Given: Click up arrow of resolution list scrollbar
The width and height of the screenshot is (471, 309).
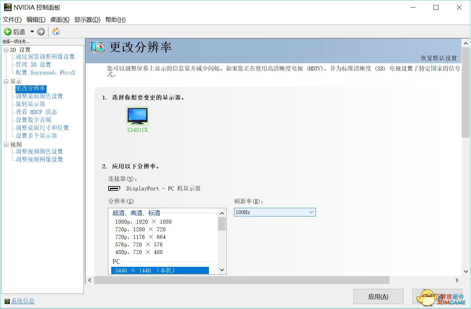Looking at the screenshot, I should pyautogui.click(x=222, y=213).
